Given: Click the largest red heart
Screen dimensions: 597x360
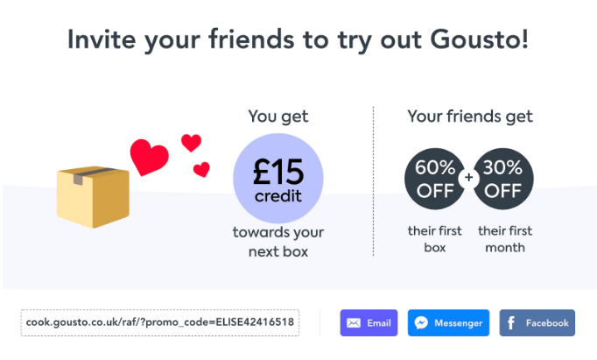Looking at the screenshot, I should pos(149,157).
